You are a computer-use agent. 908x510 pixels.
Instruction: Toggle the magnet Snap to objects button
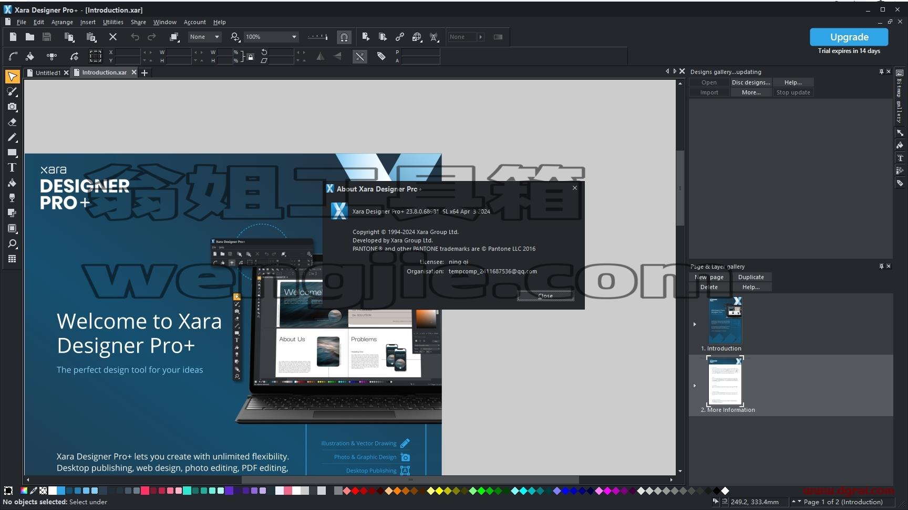point(344,37)
